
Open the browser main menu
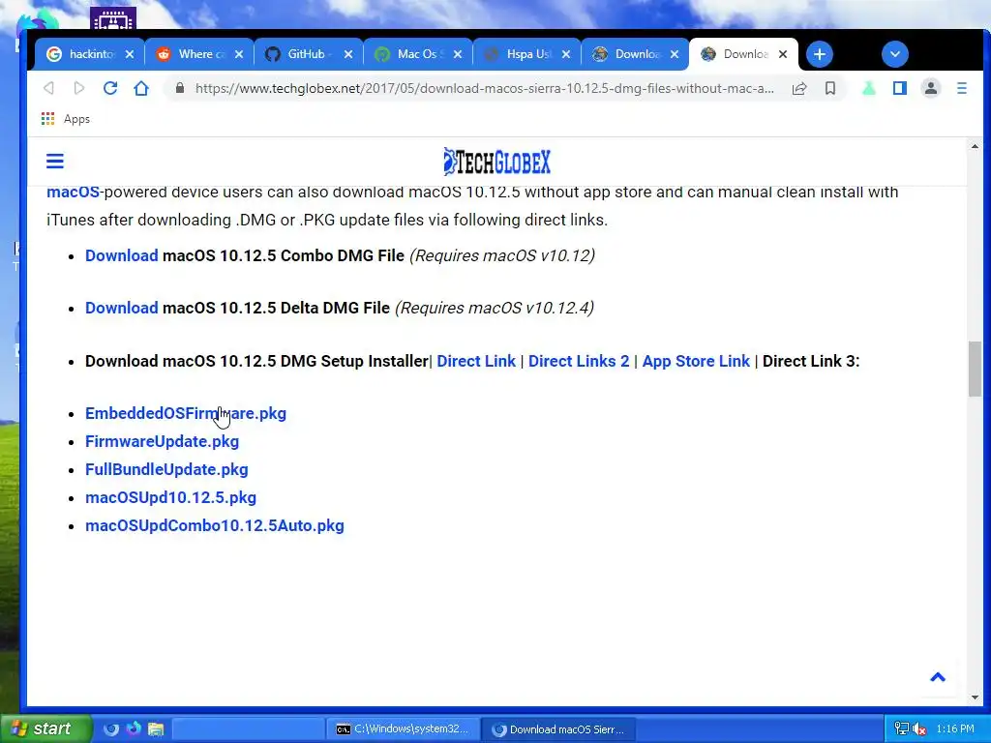pos(962,88)
